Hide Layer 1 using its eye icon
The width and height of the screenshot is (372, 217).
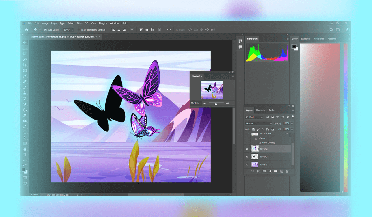(247, 165)
